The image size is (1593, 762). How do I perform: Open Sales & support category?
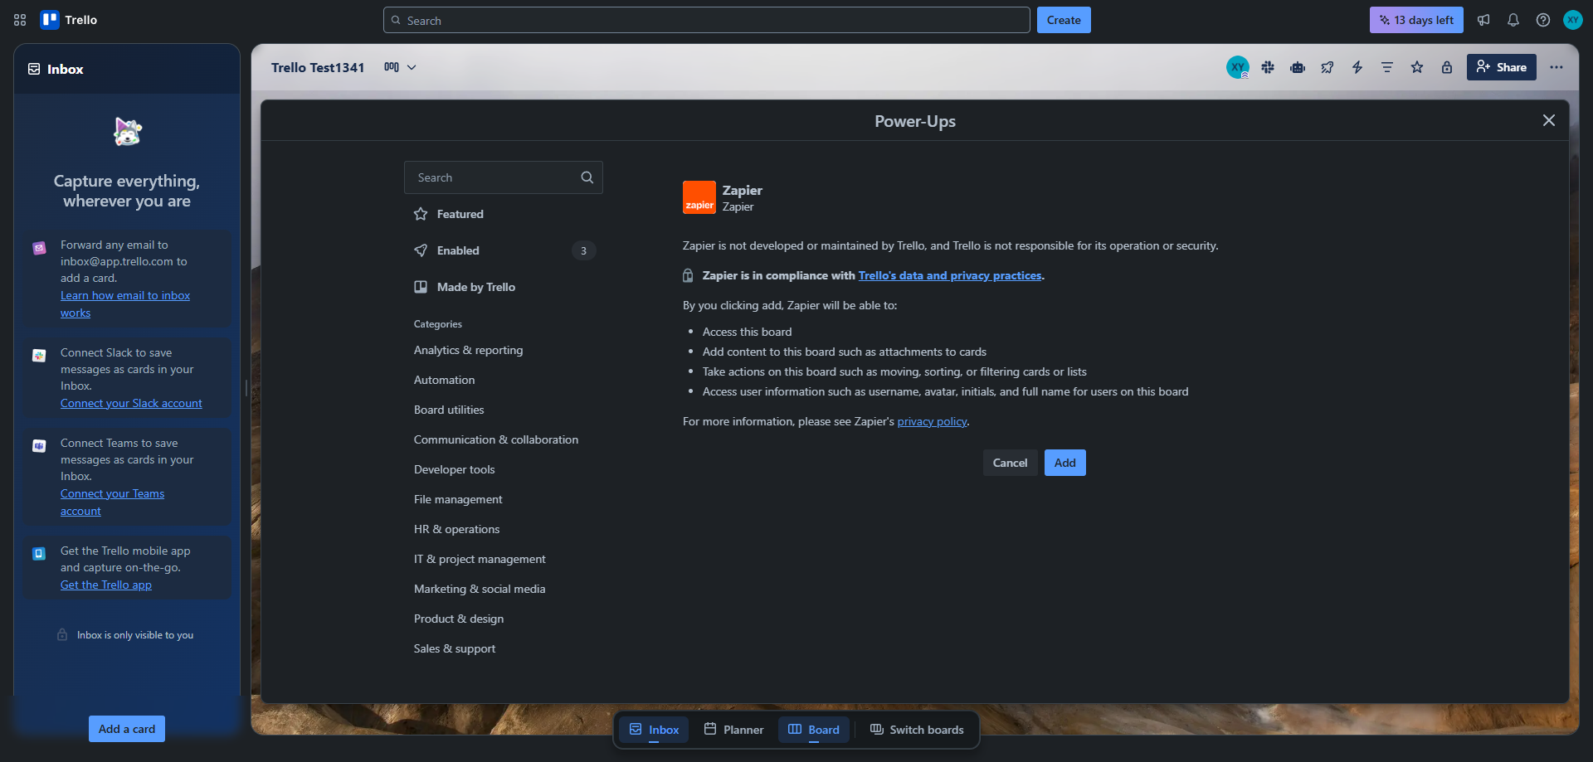click(455, 648)
